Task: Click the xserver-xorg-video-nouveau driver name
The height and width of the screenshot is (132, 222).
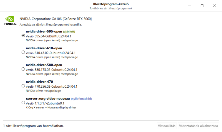Action: (x=48, y=98)
